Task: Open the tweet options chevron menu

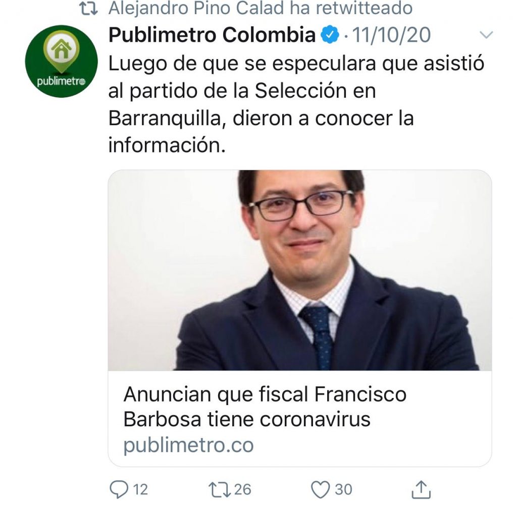Action: 486,35
